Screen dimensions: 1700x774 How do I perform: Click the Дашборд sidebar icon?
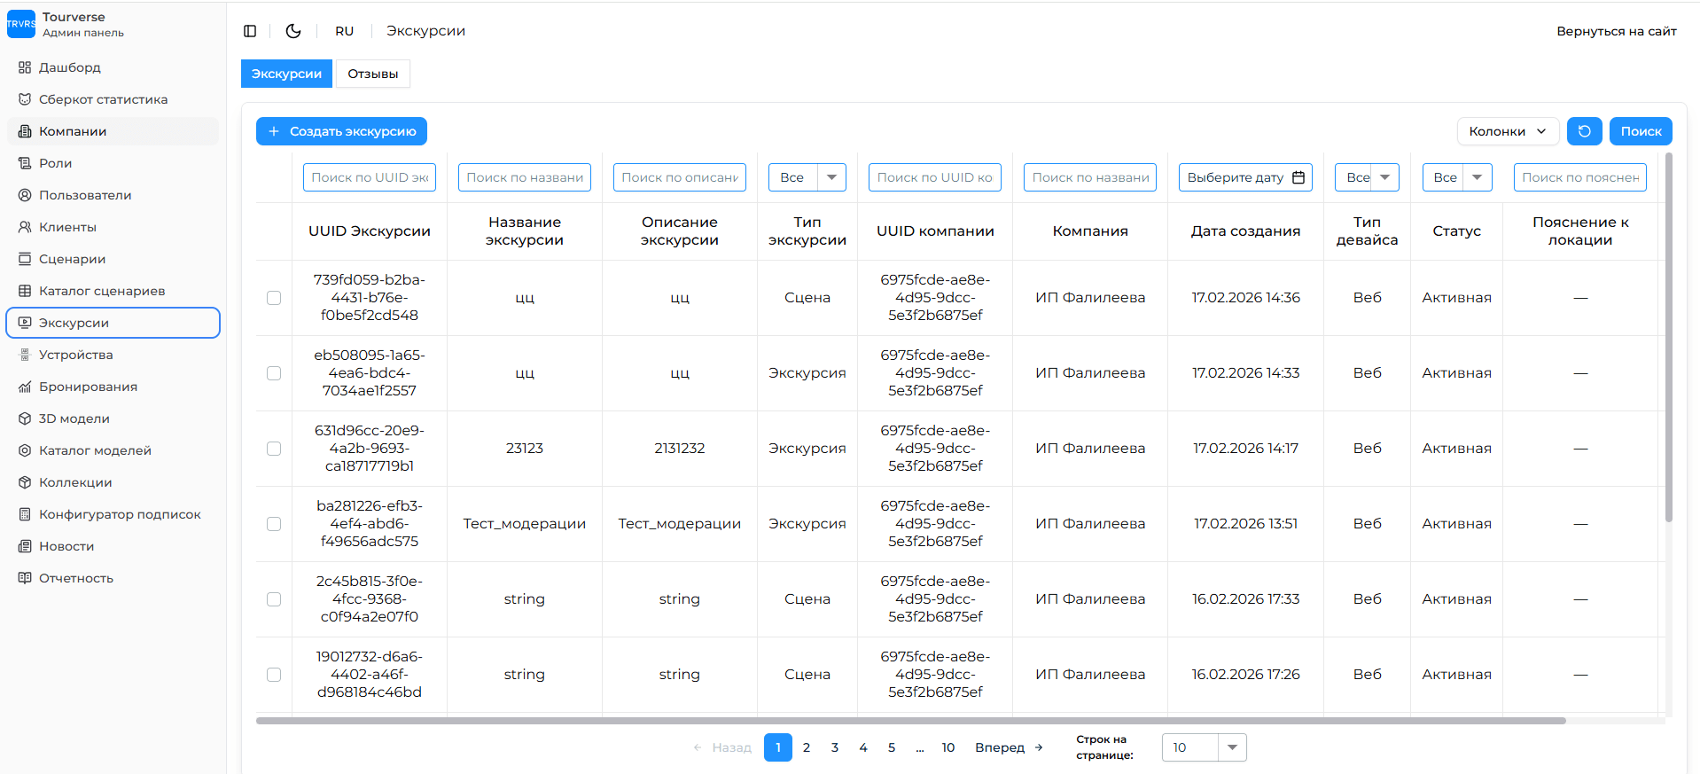(25, 67)
